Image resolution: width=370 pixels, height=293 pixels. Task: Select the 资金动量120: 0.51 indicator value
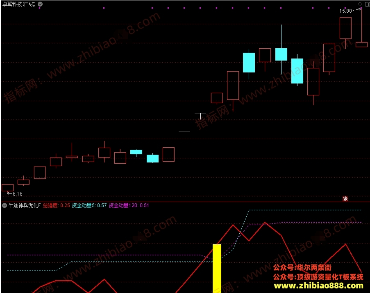point(129,205)
